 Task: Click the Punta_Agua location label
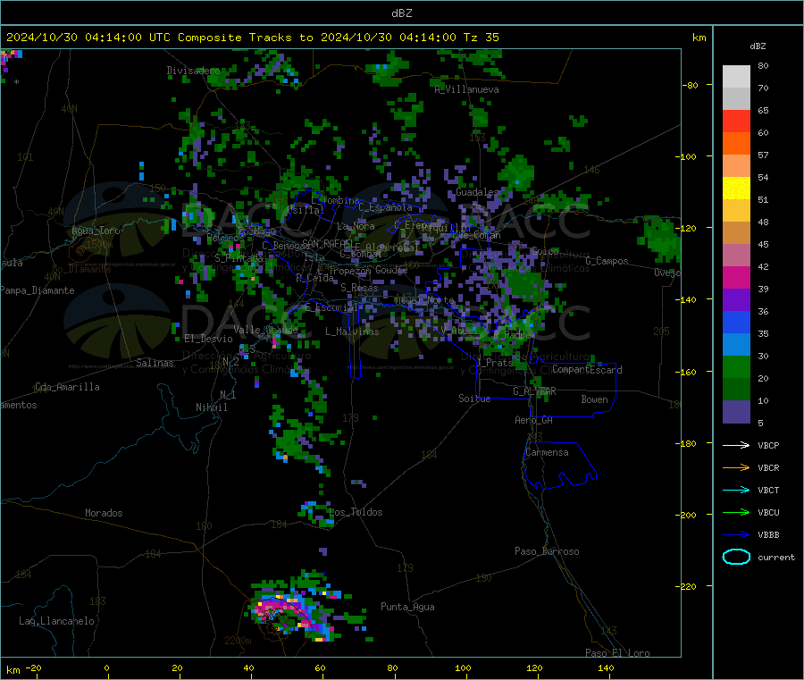pos(407,607)
